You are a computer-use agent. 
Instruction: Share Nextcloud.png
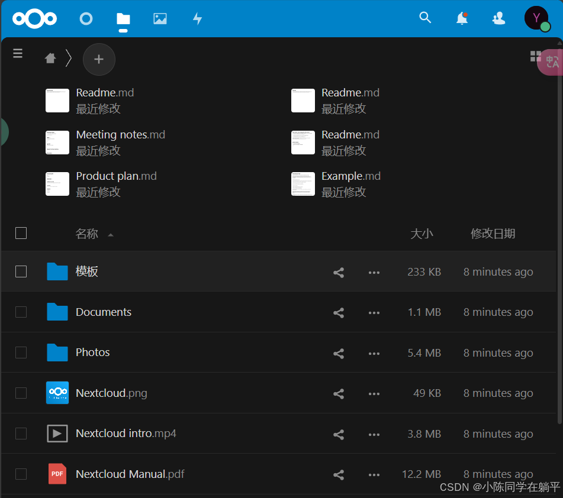point(339,393)
